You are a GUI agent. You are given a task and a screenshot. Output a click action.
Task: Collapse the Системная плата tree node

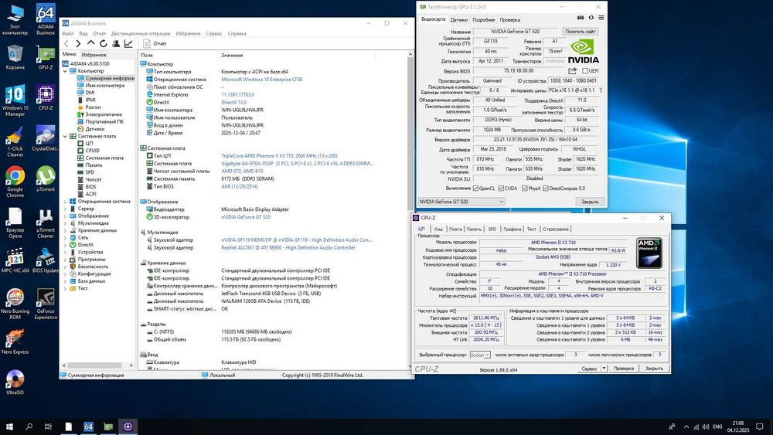click(65, 136)
